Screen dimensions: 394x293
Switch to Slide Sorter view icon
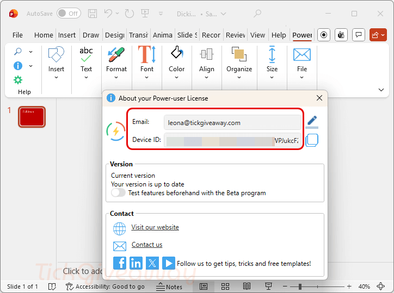(x=225, y=286)
